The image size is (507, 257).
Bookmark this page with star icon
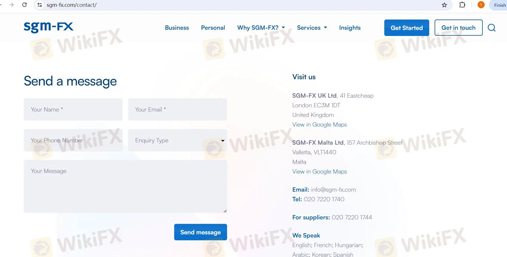pyautogui.click(x=444, y=5)
